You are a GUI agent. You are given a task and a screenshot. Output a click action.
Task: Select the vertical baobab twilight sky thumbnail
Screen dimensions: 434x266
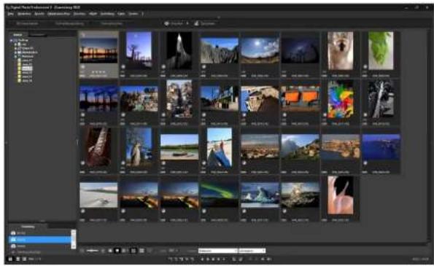click(x=139, y=50)
